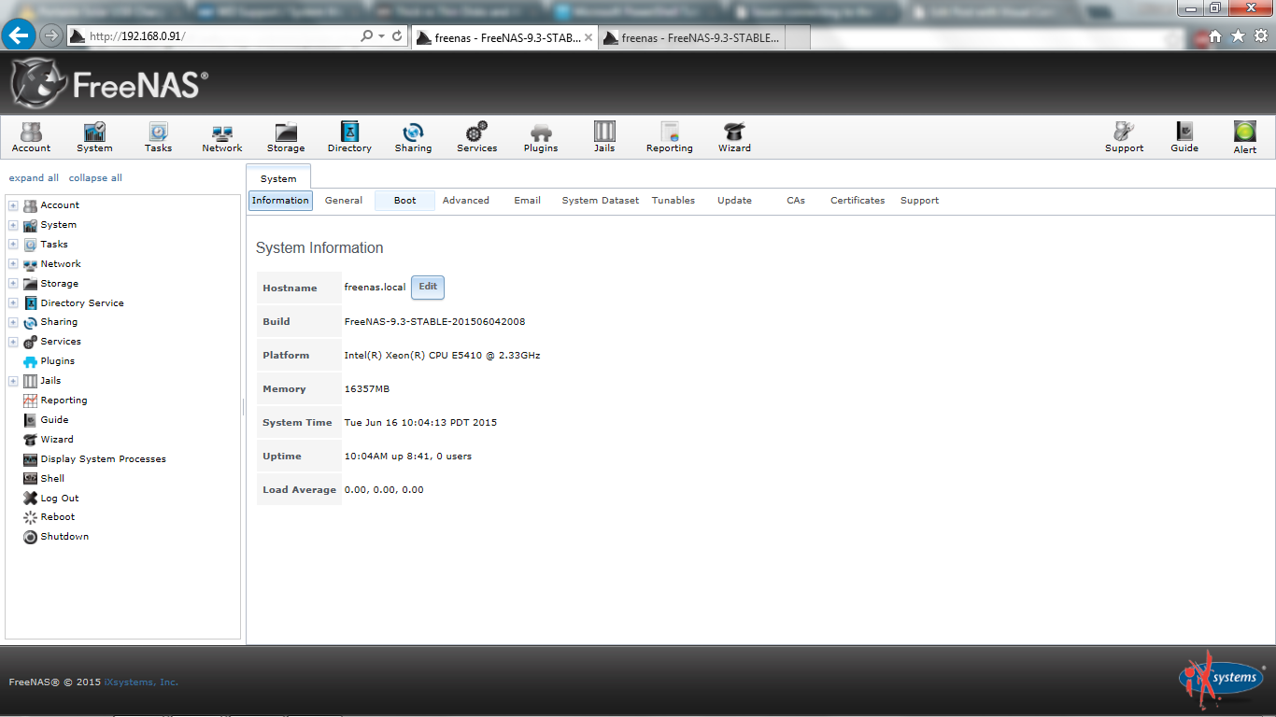Click the collapse all link
The width and height of the screenshot is (1276, 717).
click(95, 178)
